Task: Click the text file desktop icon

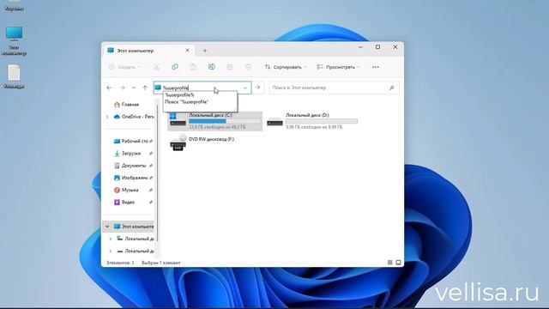Action: tap(14, 76)
